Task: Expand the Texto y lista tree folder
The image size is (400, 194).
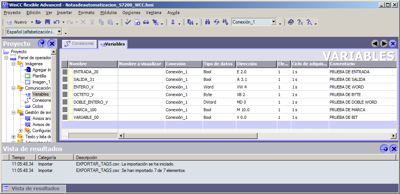Action: pos(14,137)
